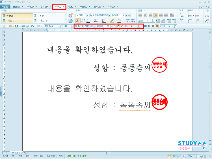
Task: Expand the style gallery list arrow
Action: pos(66,22)
